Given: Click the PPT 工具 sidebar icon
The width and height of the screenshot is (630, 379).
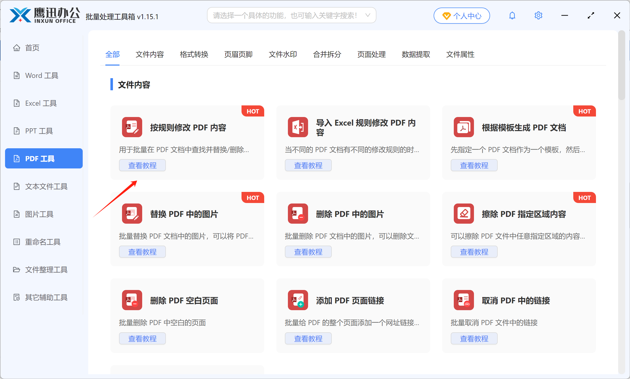Looking at the screenshot, I should [x=17, y=131].
